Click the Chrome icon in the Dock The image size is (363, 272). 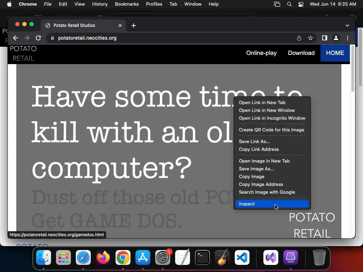coord(123,257)
